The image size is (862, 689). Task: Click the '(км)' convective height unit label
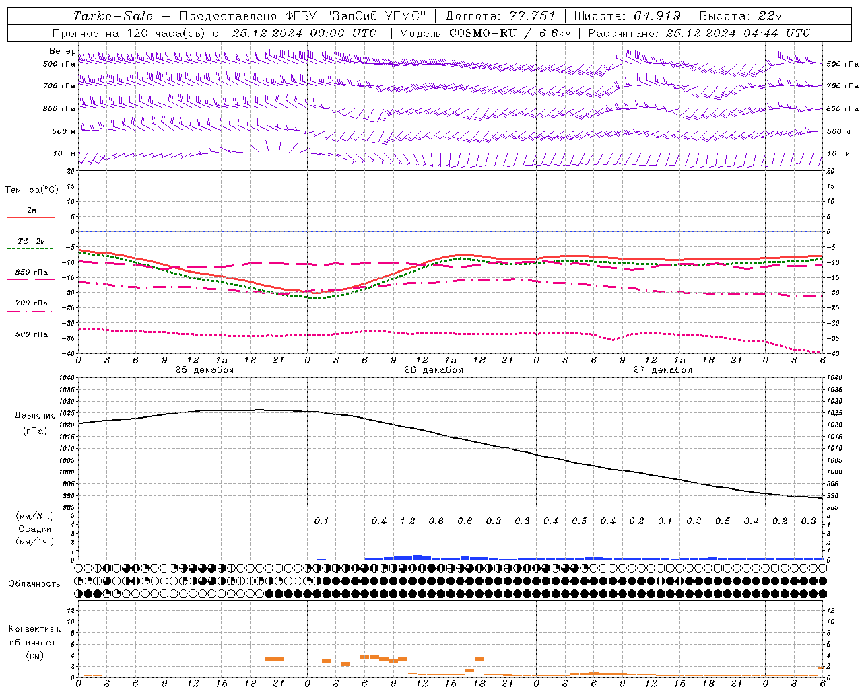tap(34, 655)
